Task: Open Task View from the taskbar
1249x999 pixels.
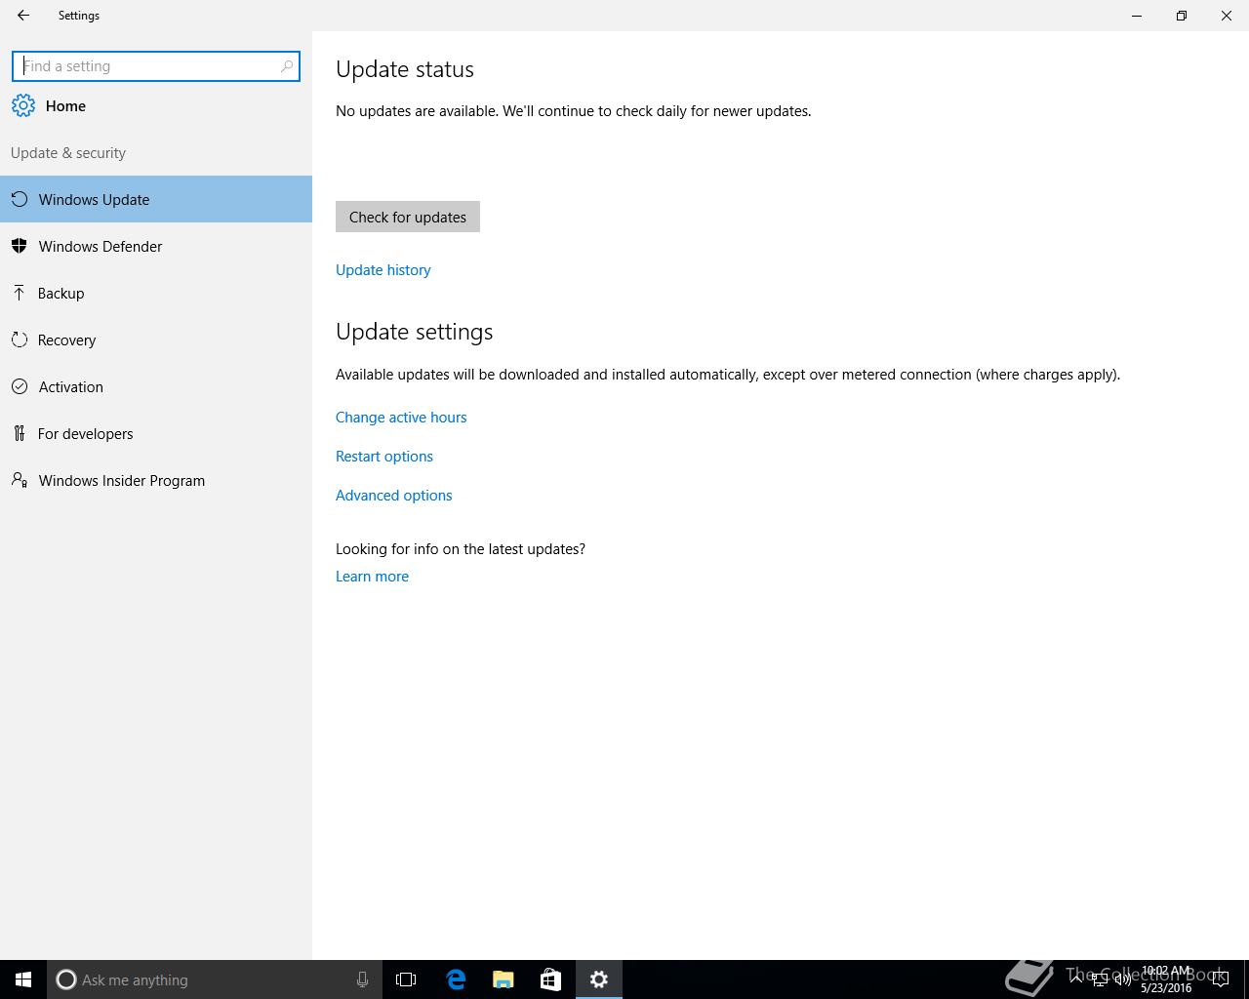Action: pyautogui.click(x=406, y=979)
